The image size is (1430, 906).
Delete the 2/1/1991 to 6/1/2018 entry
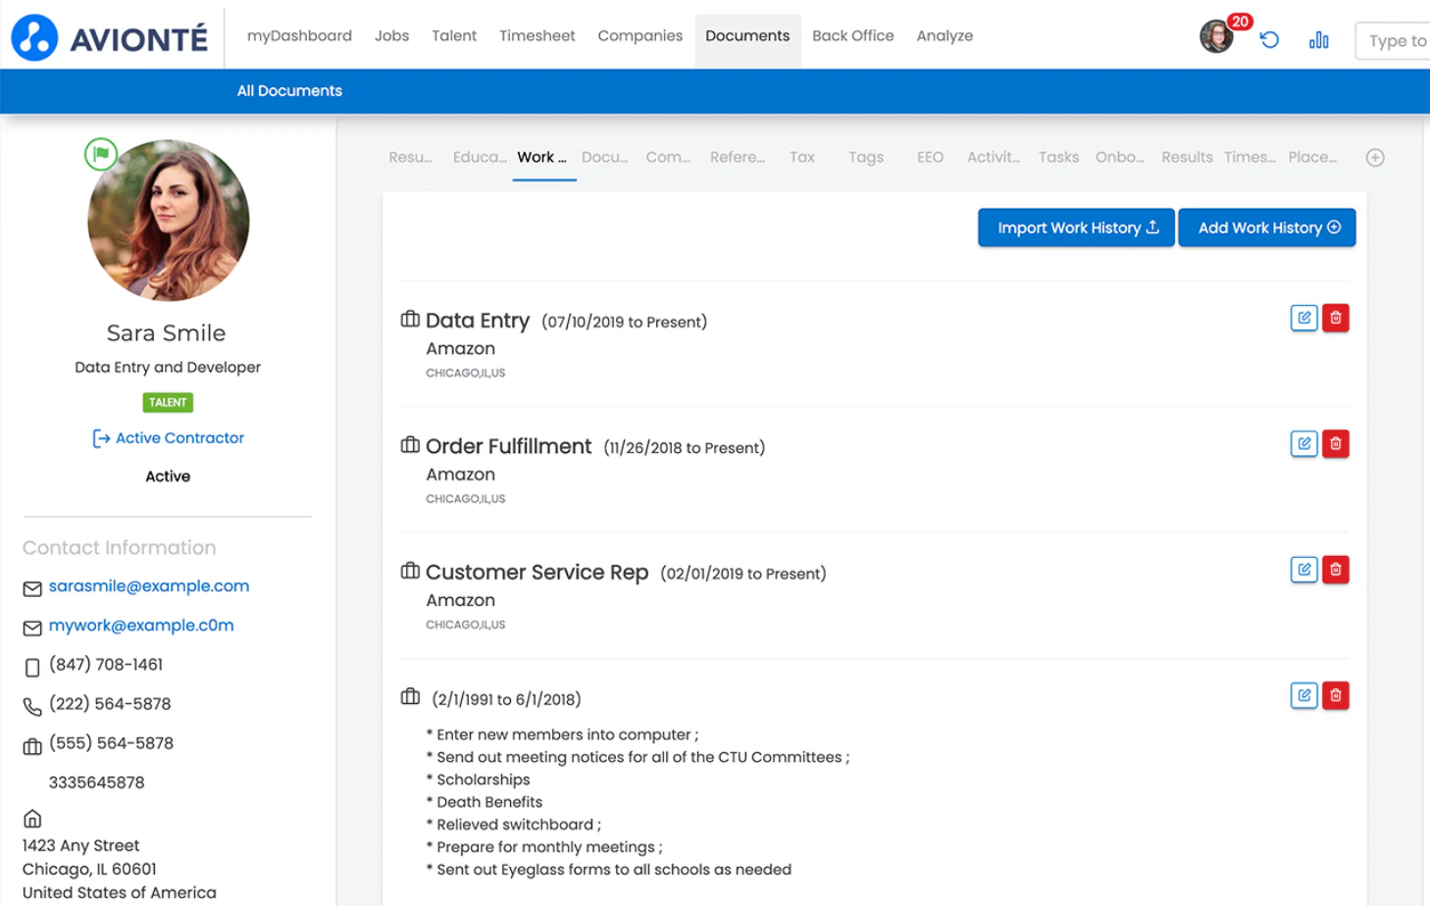click(1336, 695)
